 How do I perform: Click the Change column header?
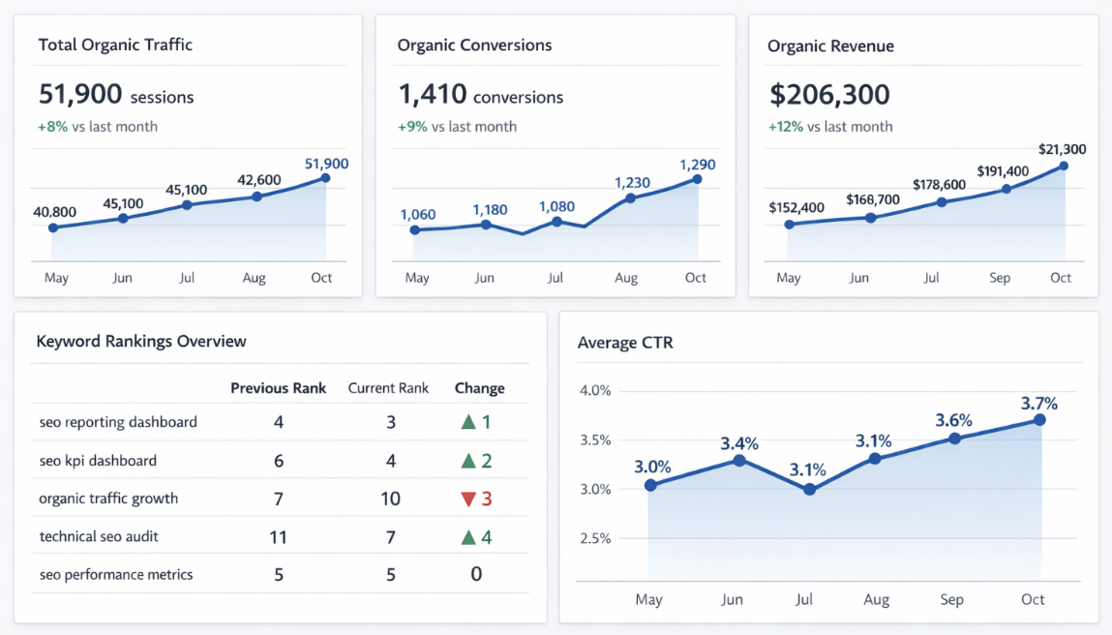click(479, 388)
